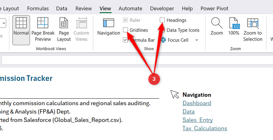This screenshot has height=140, width=273.
Task: Open the Formulas tab
Action: 38,8
